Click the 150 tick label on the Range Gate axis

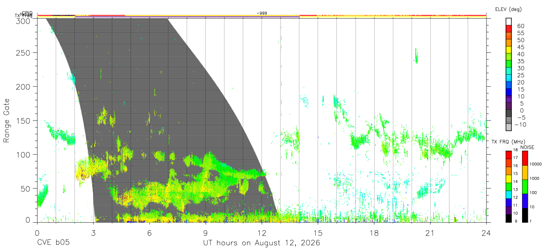[x=24, y=120]
